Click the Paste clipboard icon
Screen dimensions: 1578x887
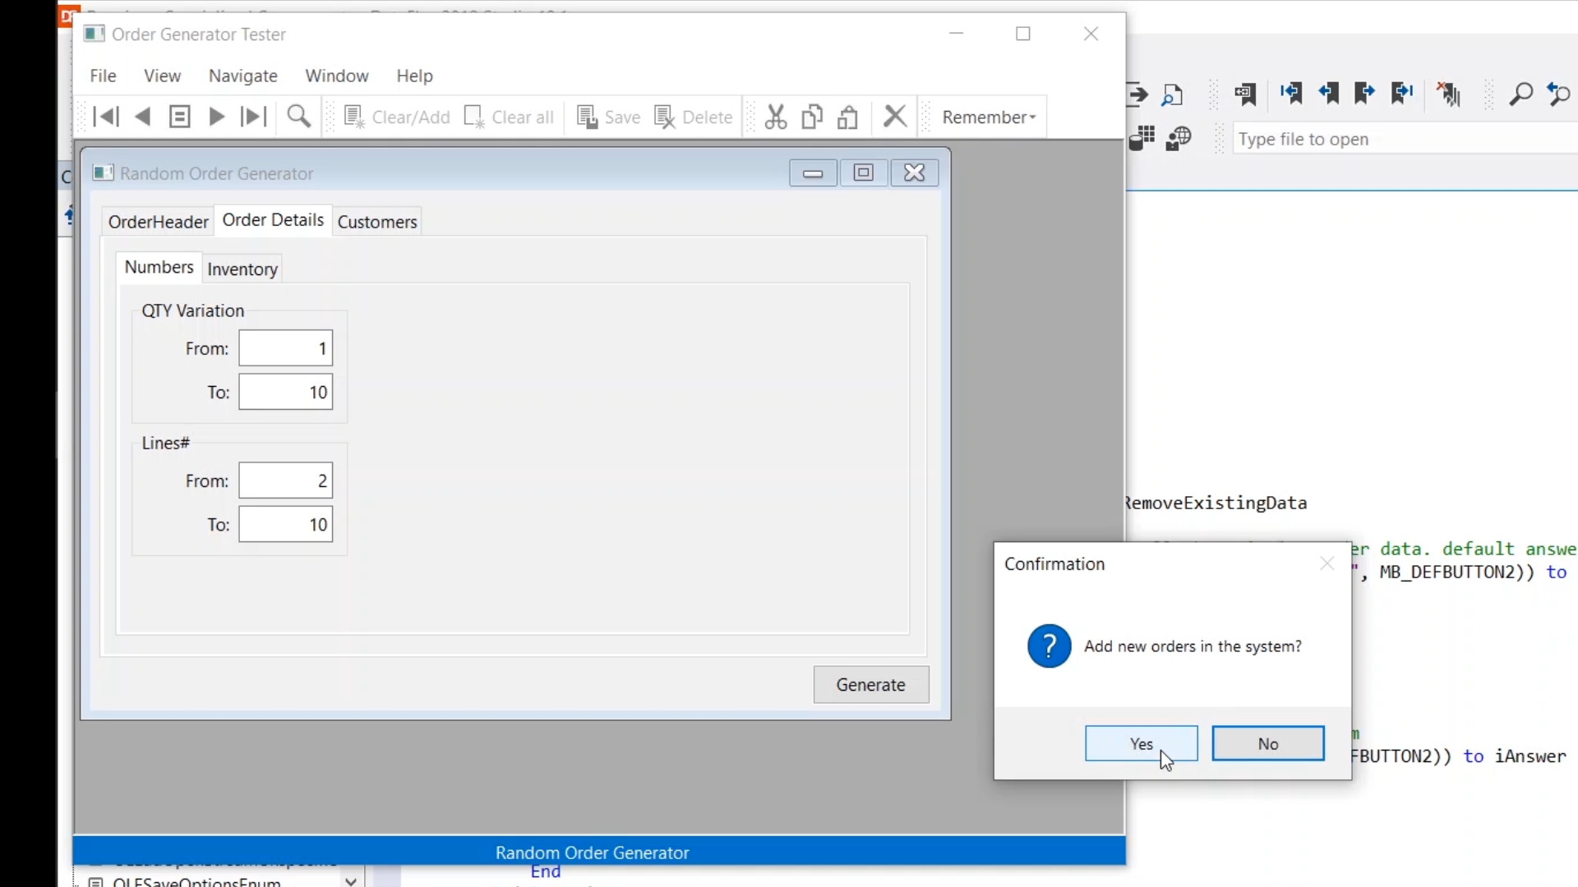coord(848,117)
